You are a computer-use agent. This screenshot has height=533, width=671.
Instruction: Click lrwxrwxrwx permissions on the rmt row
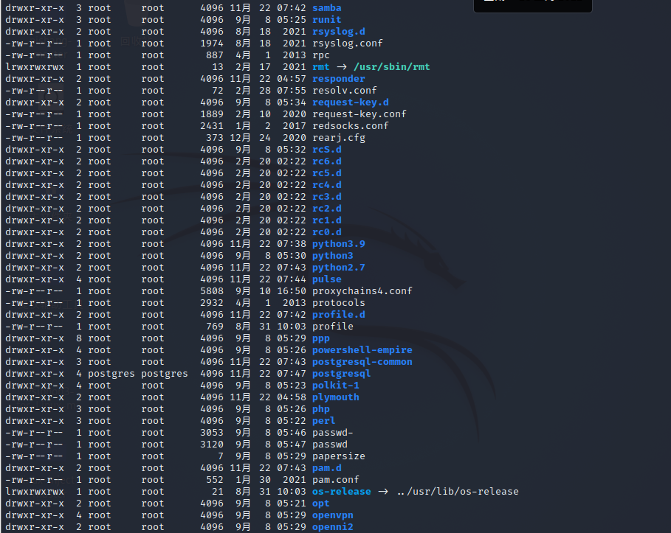pos(35,67)
